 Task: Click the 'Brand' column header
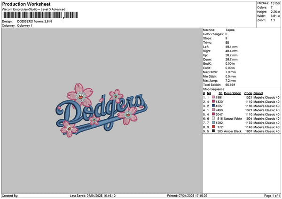pos(258,93)
